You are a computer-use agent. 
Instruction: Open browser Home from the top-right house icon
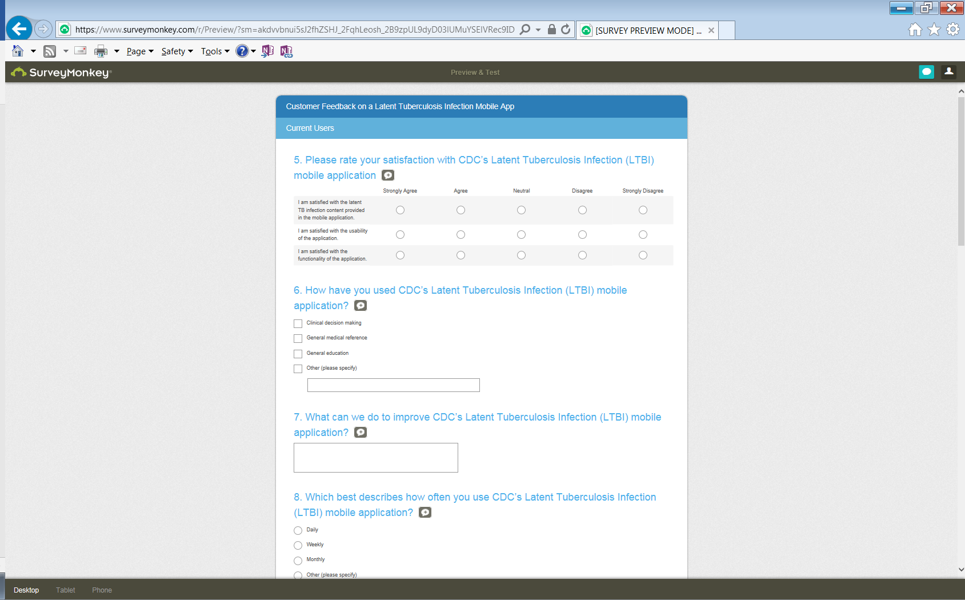pos(915,30)
